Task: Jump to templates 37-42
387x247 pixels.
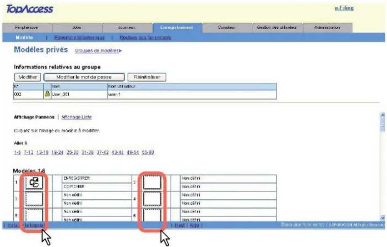Action: point(102,152)
